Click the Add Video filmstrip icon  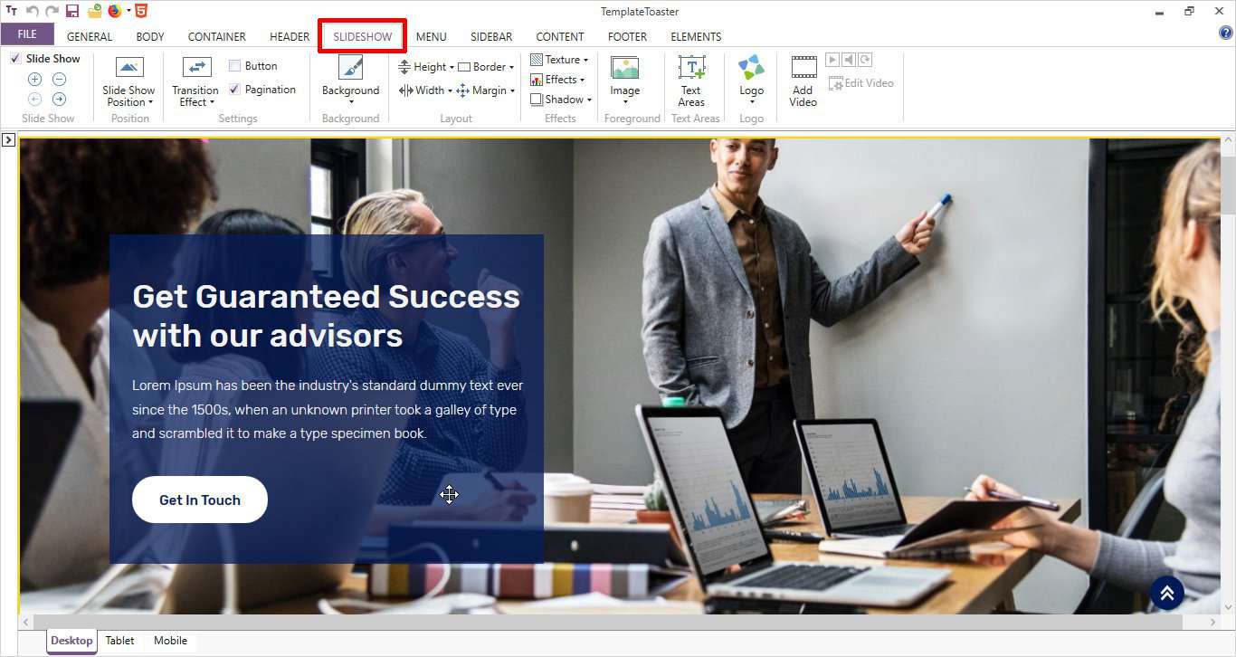point(803,68)
